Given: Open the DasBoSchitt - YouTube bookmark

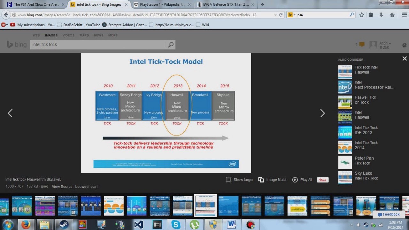Looking at the screenshot, I should (x=79, y=25).
